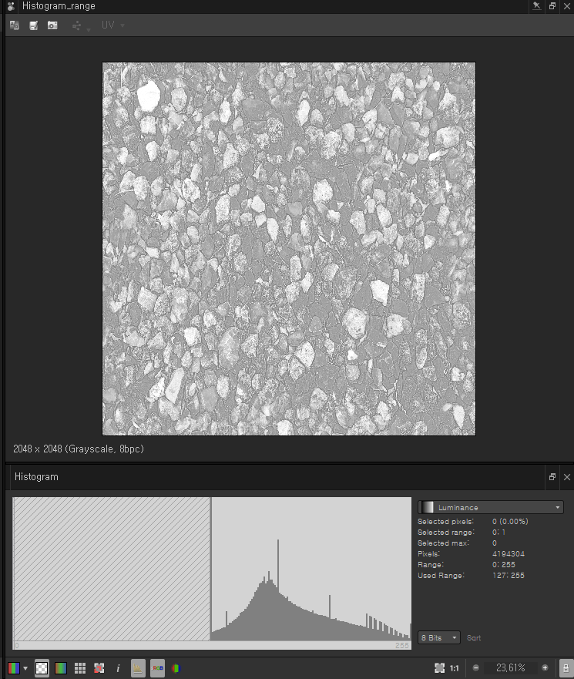Click the RGB channels display icon

[x=14, y=668]
